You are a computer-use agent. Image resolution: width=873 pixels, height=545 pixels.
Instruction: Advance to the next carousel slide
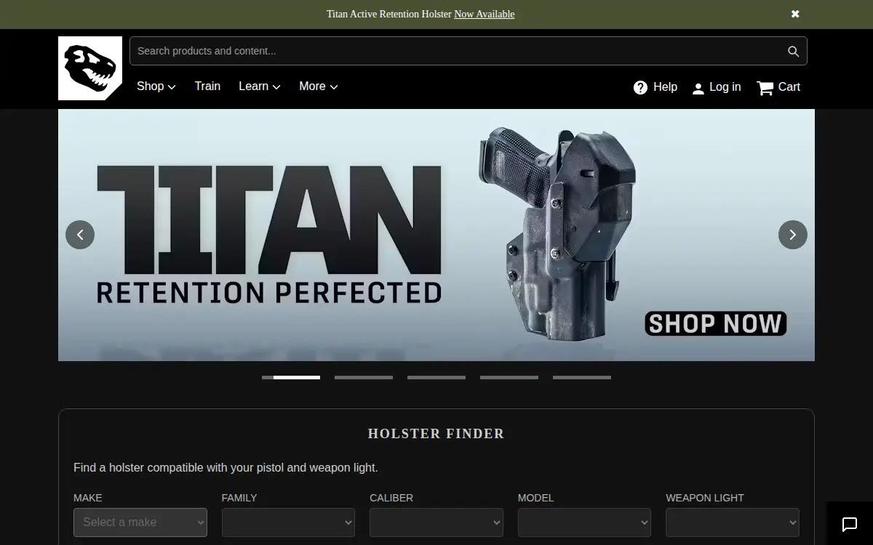pyautogui.click(x=793, y=235)
